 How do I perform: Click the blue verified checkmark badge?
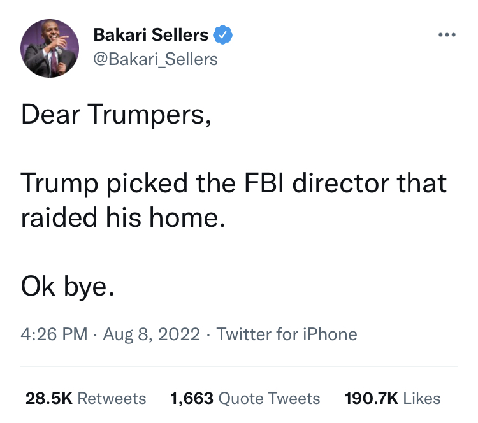click(222, 36)
